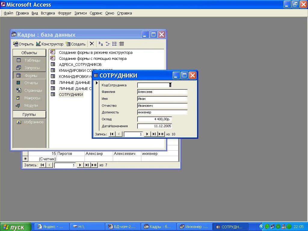Expand the system tray arrow
This screenshot has height=231, width=308.
coord(261,227)
